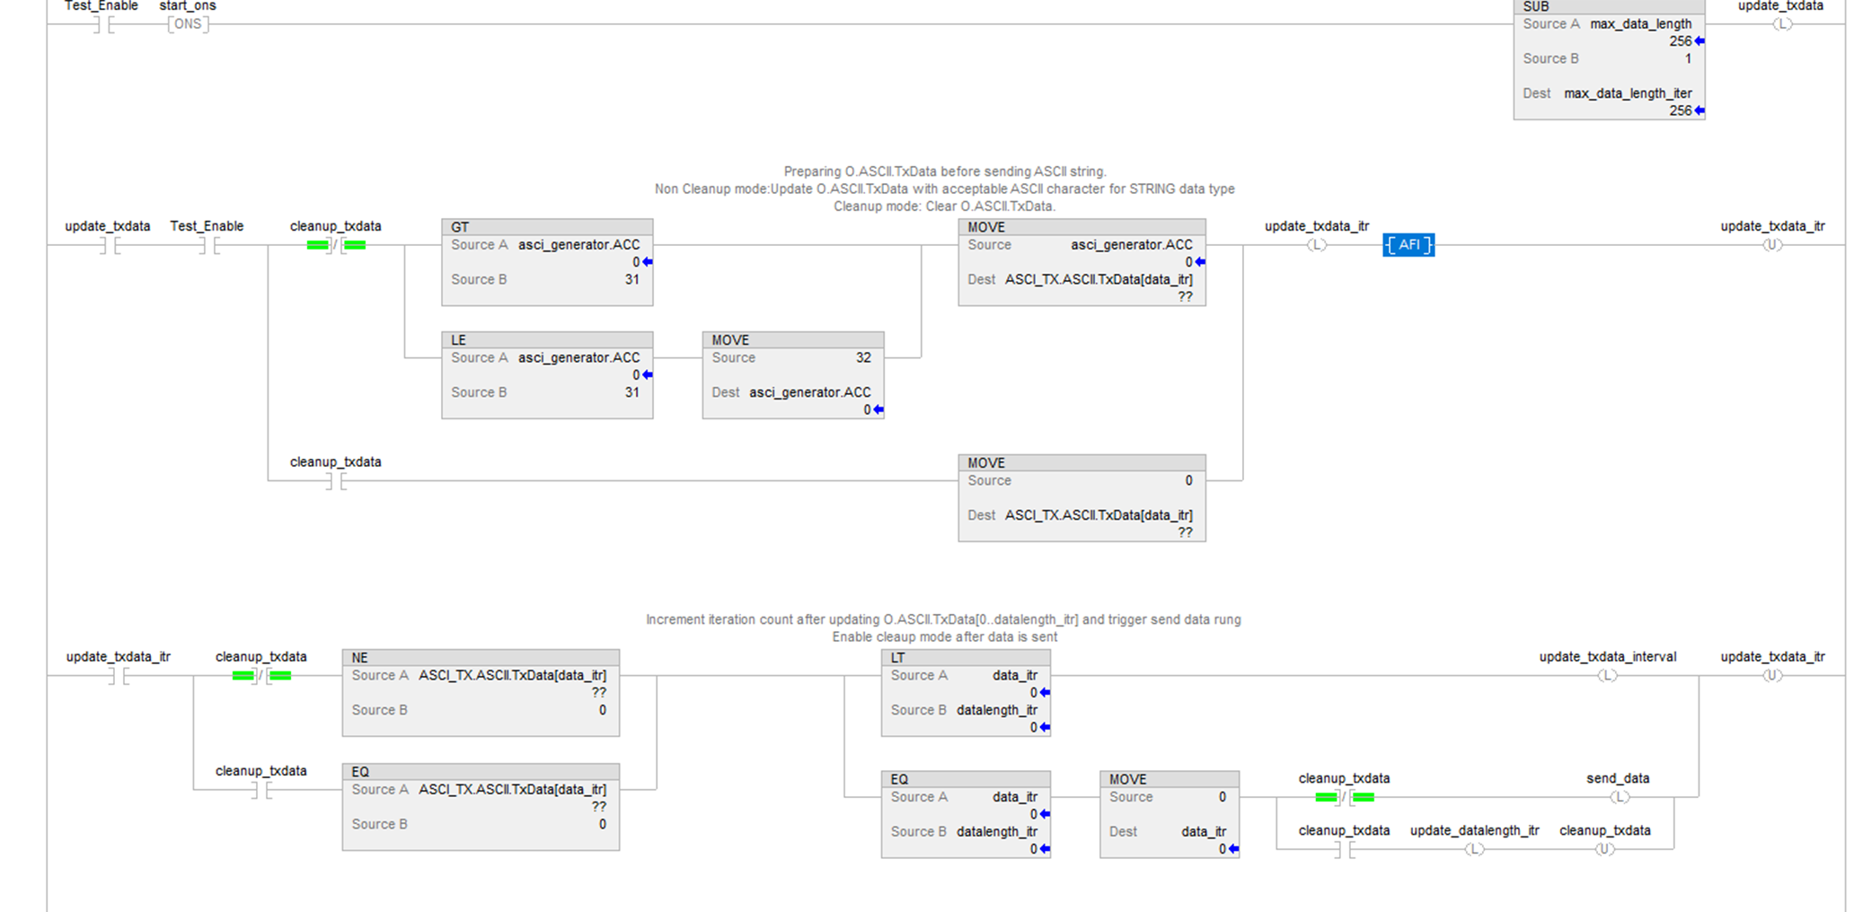This screenshot has height=912, width=1863.
Task: Click Dest data_itr tag in MOVE block
Action: (x=1204, y=831)
